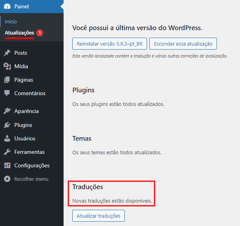Open the Painel menu item
240x226 pixels.
[x=32, y=6]
